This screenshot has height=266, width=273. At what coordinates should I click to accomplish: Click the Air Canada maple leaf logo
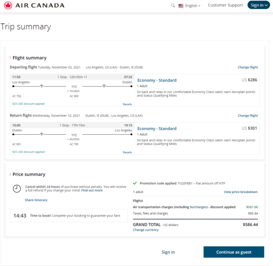point(8,5)
